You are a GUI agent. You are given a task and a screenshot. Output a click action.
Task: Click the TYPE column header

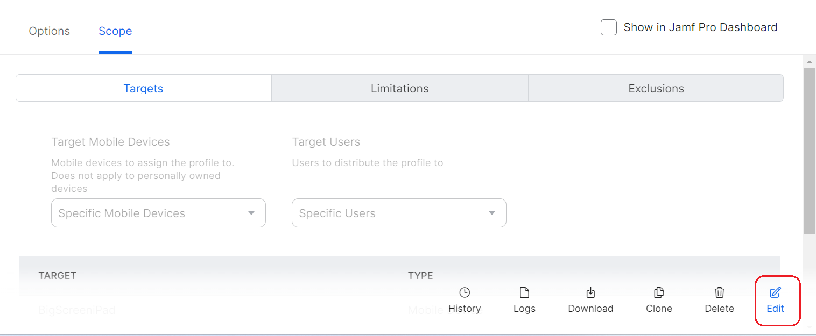point(420,275)
